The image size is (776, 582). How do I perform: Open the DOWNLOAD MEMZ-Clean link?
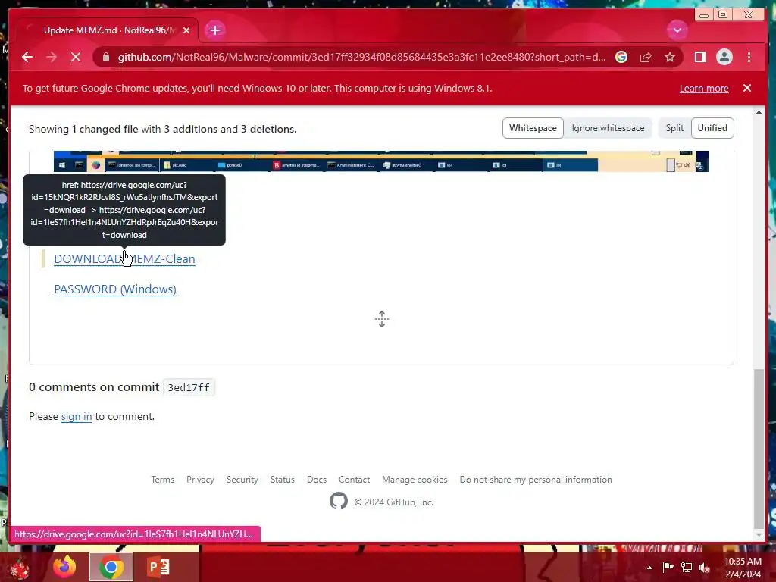pos(124,259)
